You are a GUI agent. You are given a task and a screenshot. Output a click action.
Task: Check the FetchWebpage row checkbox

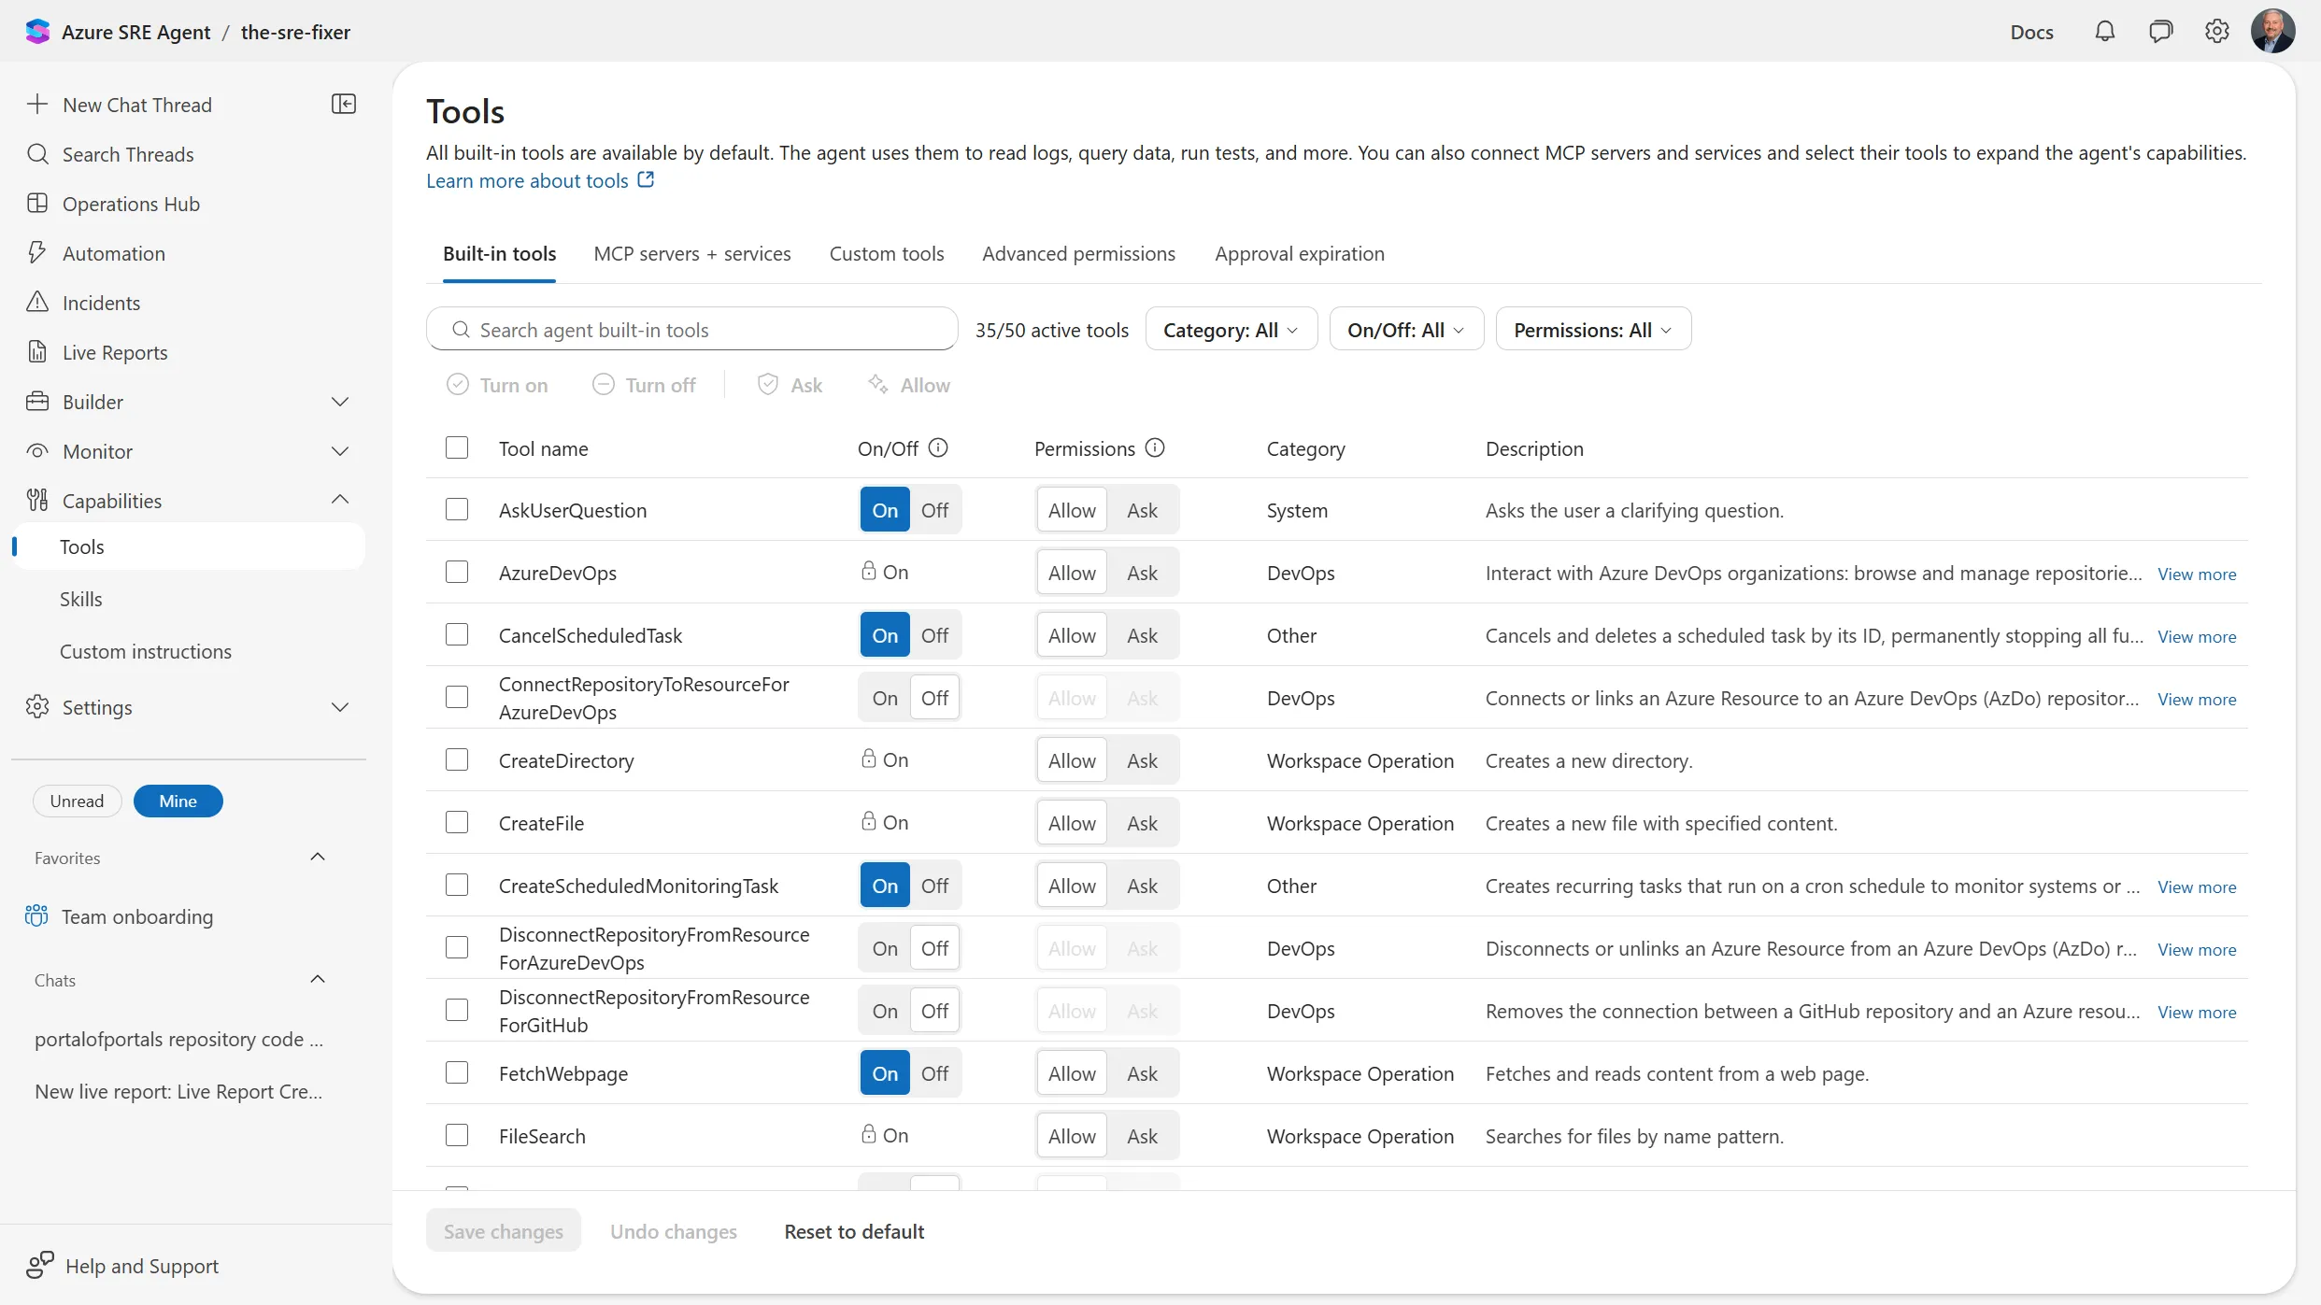[457, 1072]
